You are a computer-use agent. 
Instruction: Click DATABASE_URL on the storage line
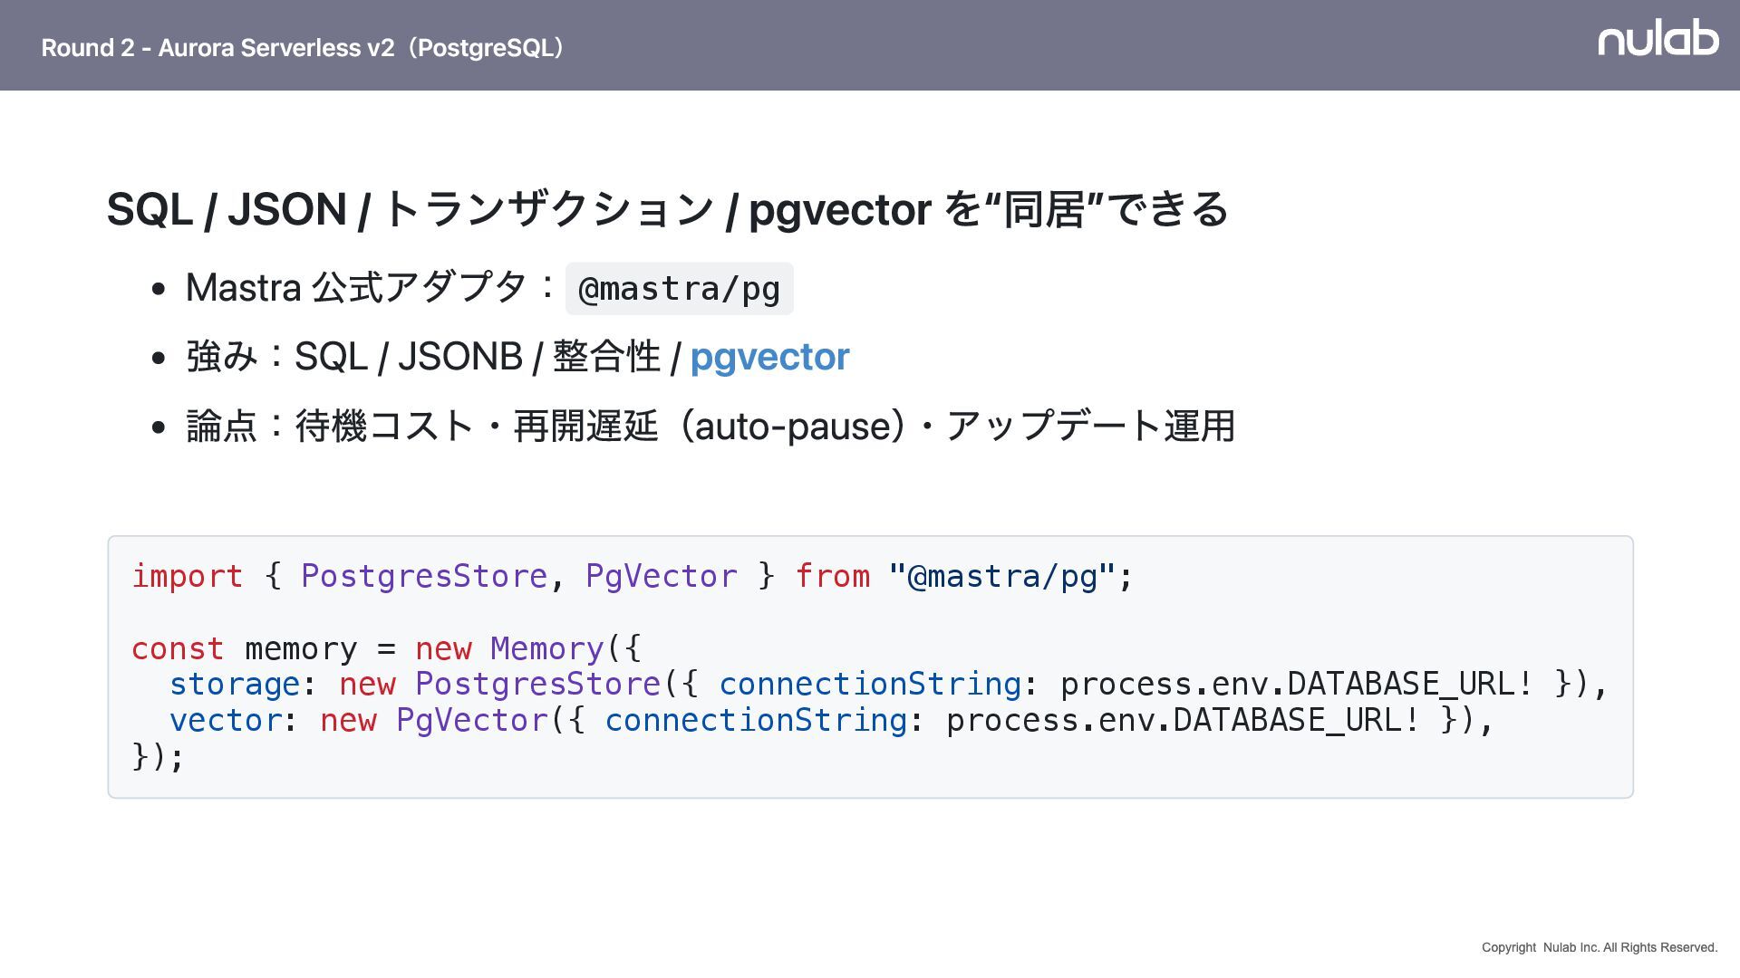pyautogui.click(x=1399, y=684)
